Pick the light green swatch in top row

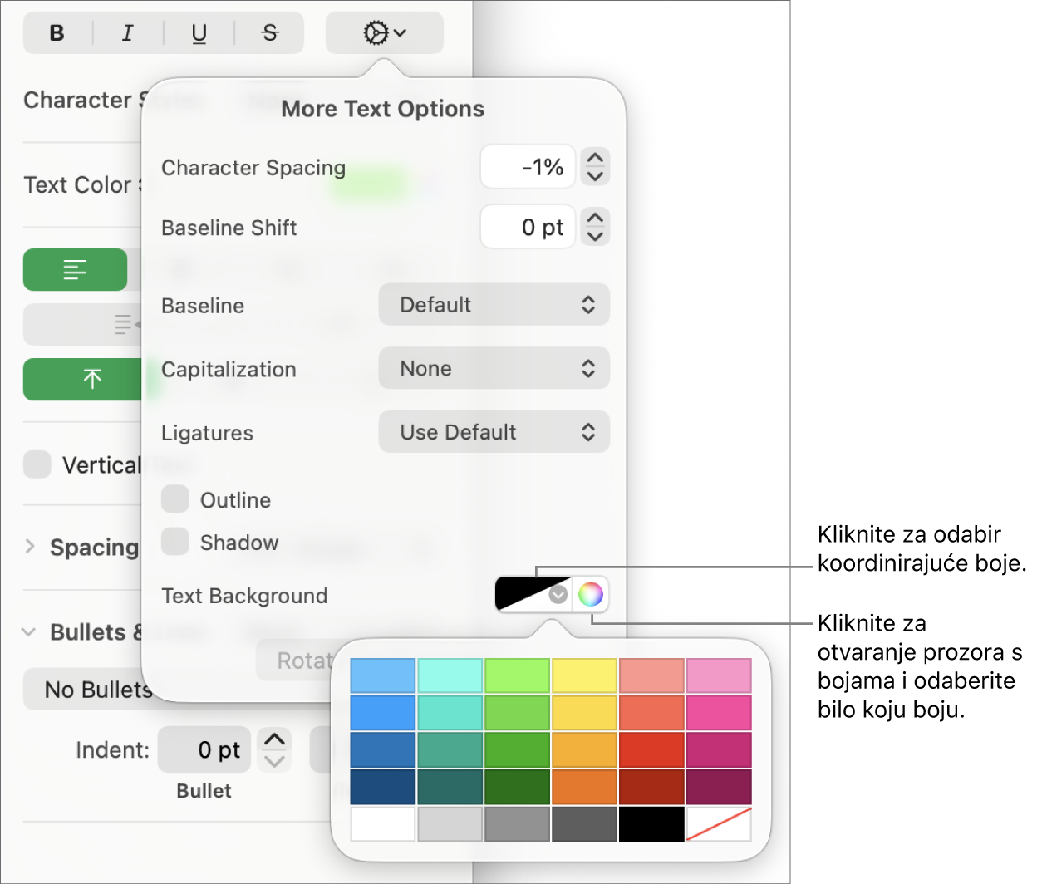coord(518,675)
